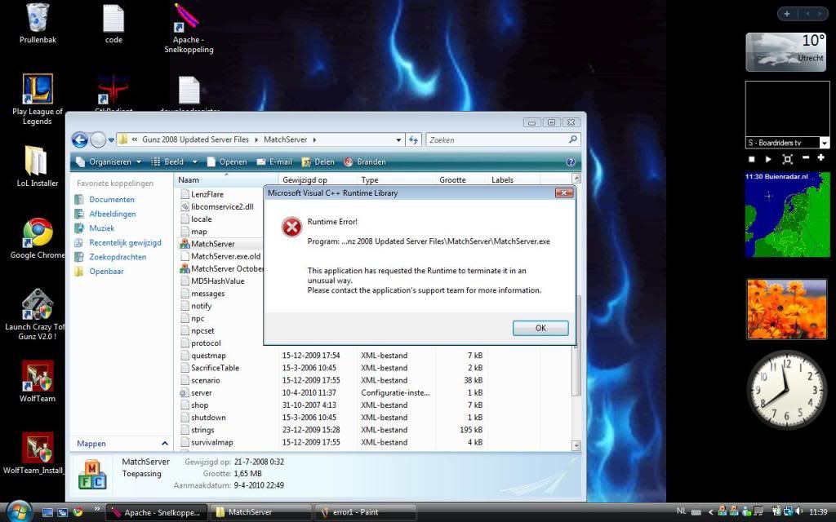Expand the Boardriders tv channel dropdown

click(824, 143)
